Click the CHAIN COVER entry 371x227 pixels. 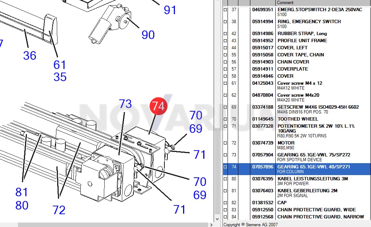pyautogui.click(x=293, y=62)
